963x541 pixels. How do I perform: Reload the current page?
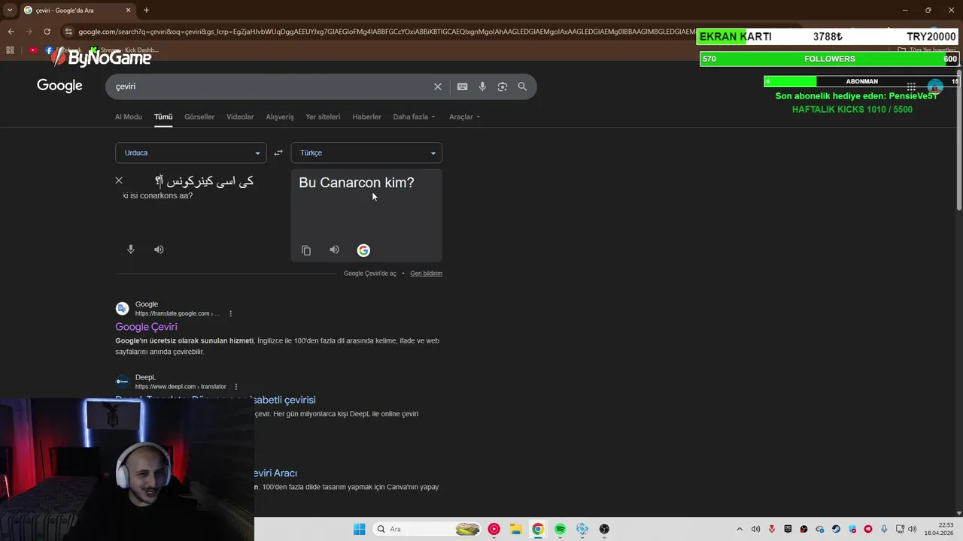click(47, 32)
